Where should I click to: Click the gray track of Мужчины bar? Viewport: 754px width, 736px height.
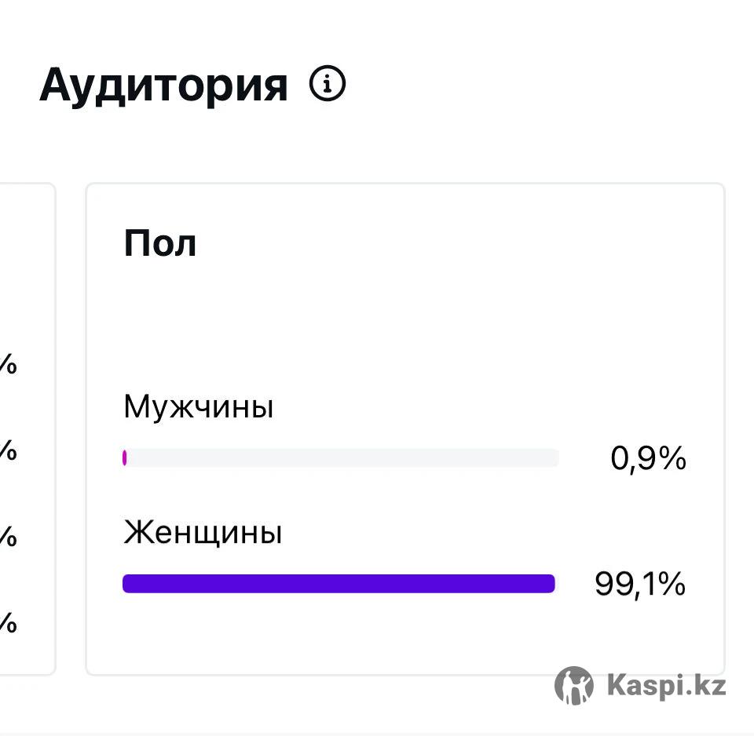point(342,458)
